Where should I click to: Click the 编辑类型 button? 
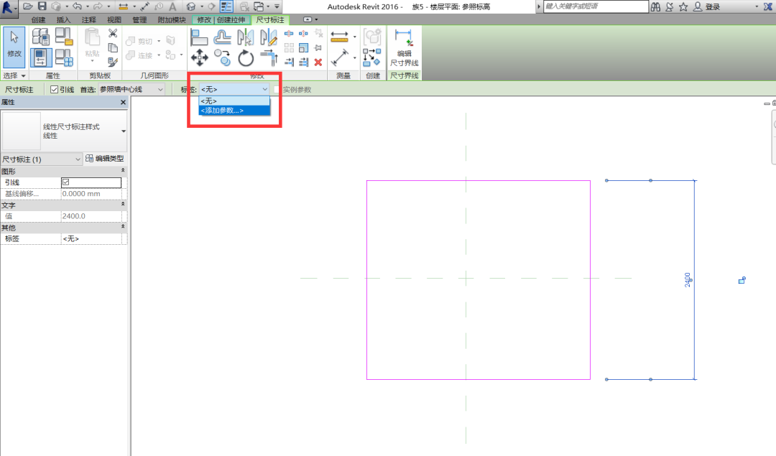click(105, 159)
